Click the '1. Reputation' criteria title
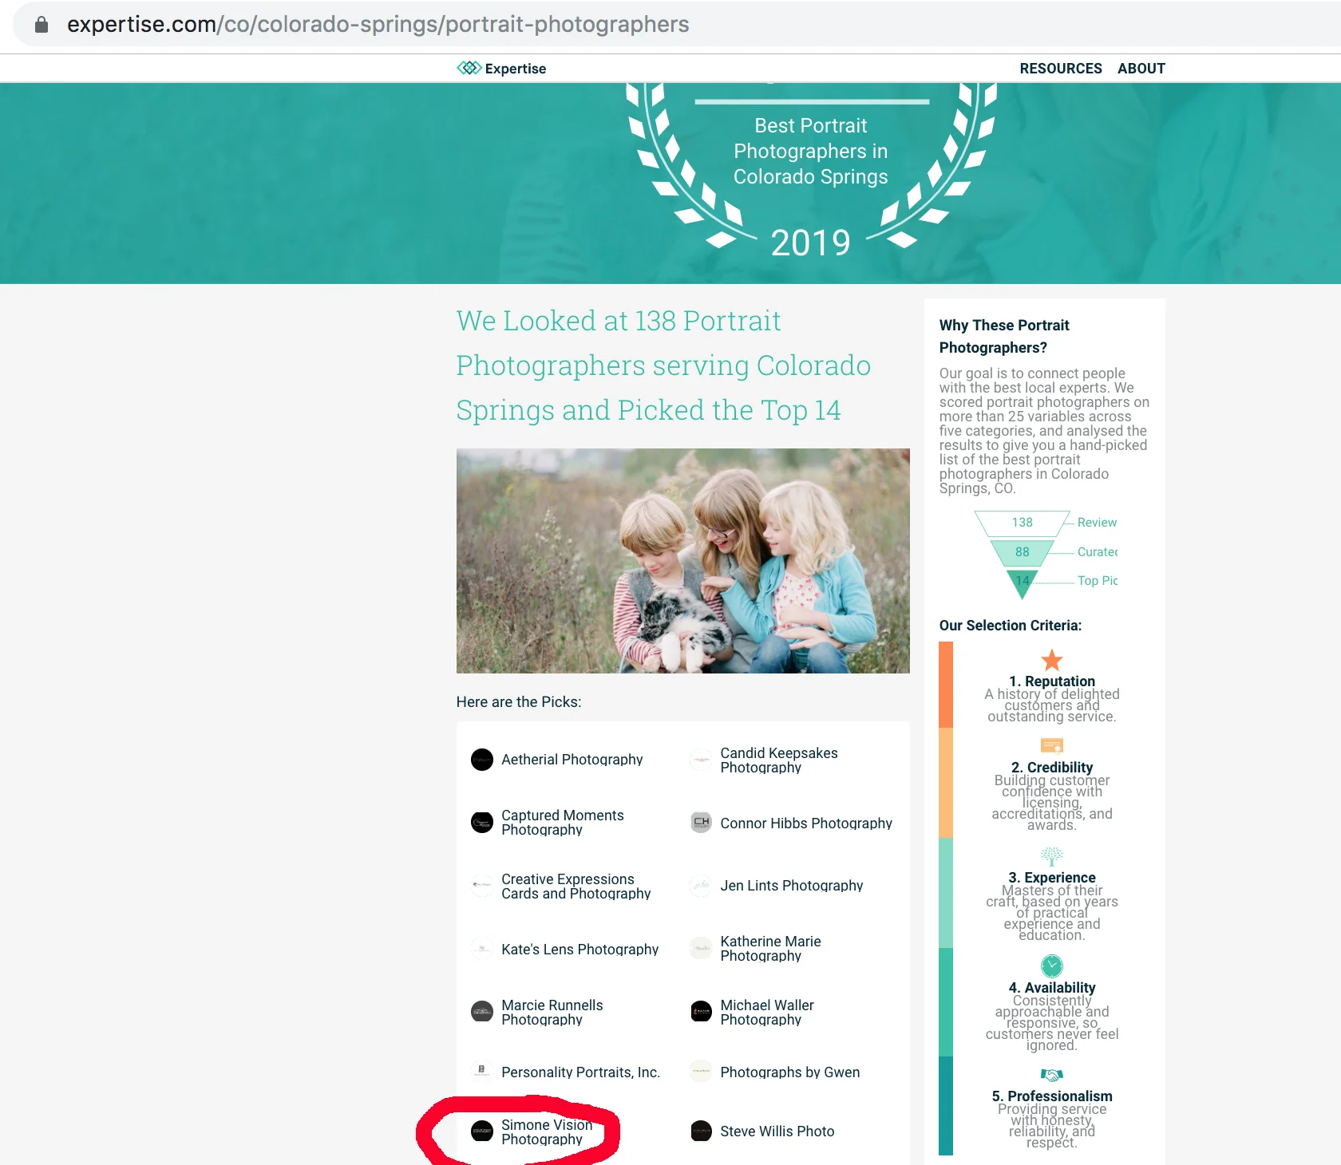 click(x=1052, y=681)
